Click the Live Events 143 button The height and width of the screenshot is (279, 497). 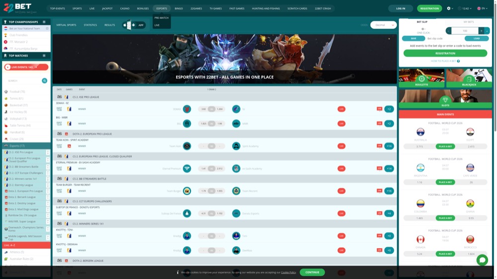[26, 67]
